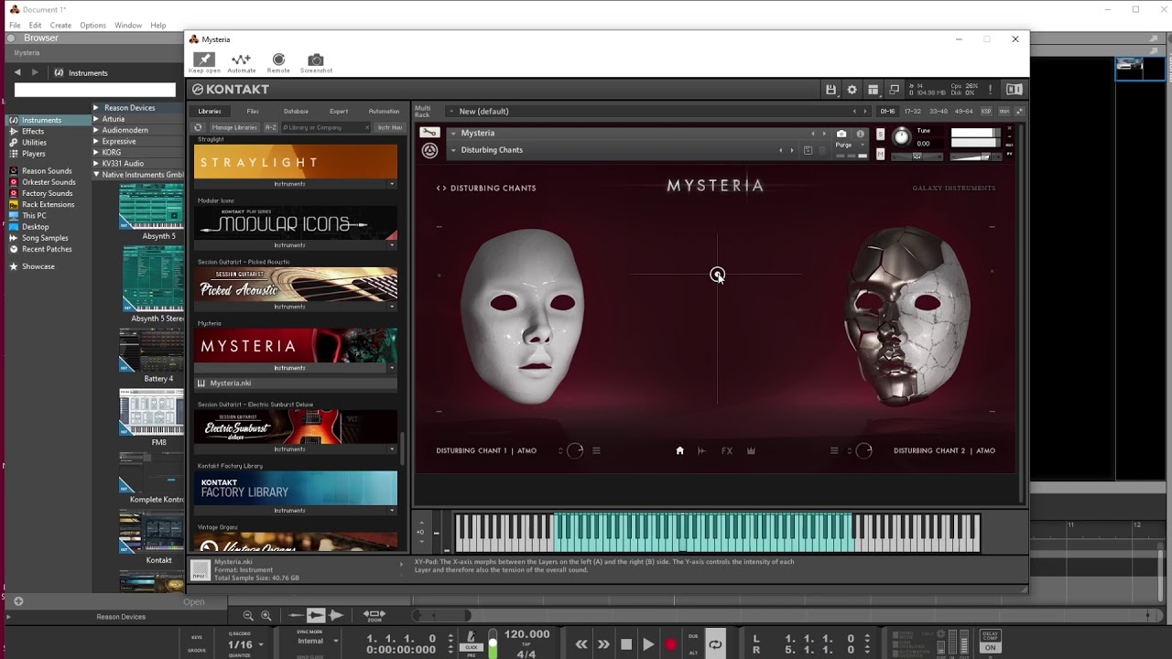
Task: Click the NI logo button in Kontakt
Action: (1014, 90)
